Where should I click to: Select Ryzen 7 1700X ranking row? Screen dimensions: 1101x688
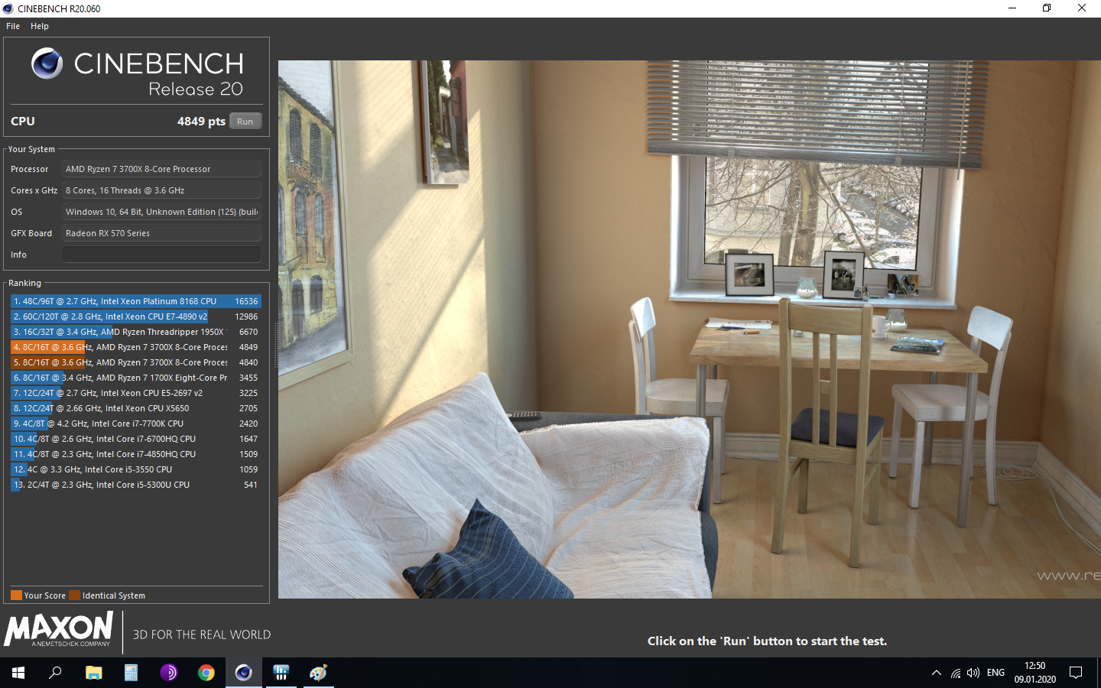click(136, 378)
